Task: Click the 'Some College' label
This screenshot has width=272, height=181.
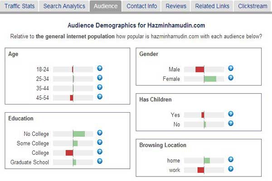Action: [33, 143]
